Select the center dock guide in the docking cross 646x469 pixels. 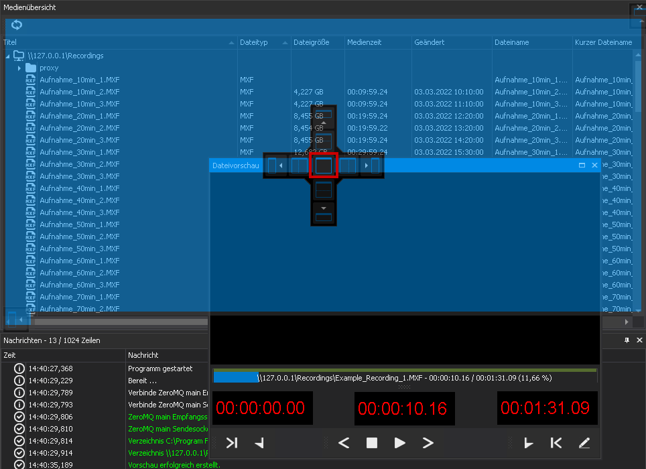pyautogui.click(x=324, y=165)
